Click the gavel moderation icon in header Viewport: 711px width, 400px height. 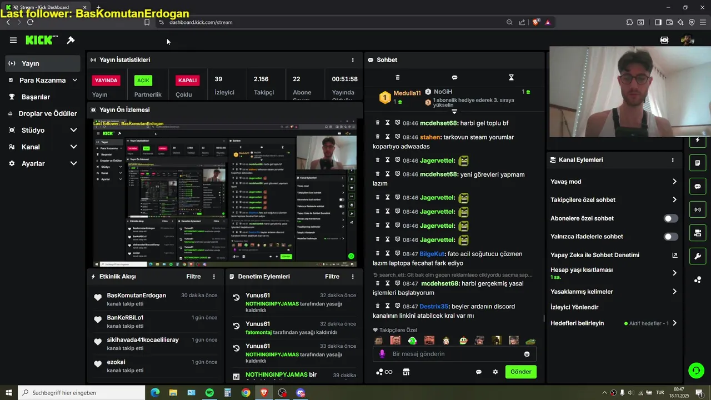pos(71,40)
